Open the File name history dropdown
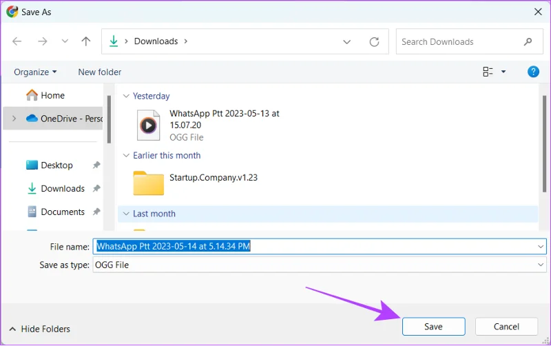The height and width of the screenshot is (346, 551). pyautogui.click(x=541, y=247)
